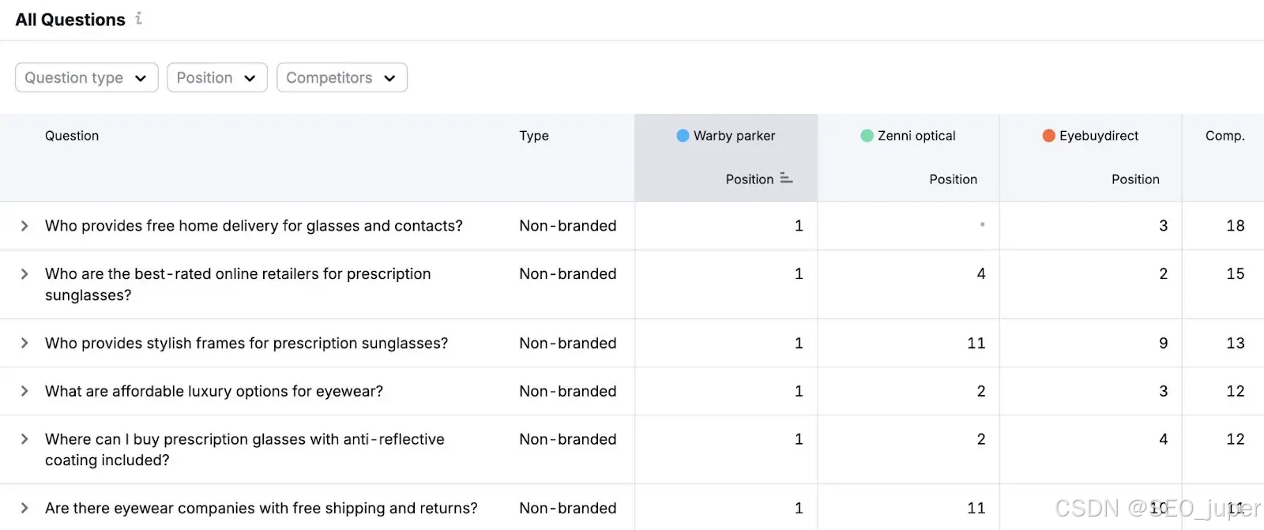Click the Type column header
Viewport: 1264px width, 530px height.
534,136
